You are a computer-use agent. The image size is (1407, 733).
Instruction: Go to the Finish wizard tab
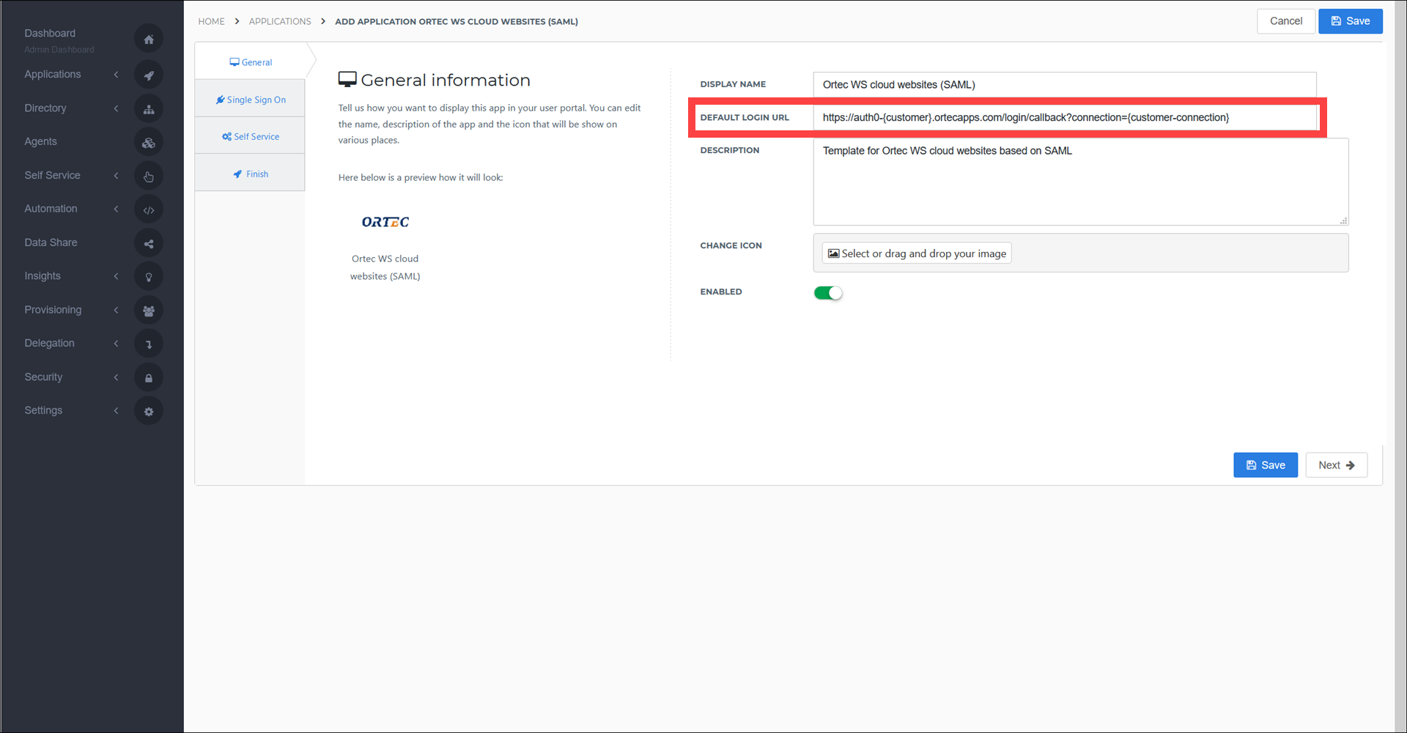tap(251, 174)
